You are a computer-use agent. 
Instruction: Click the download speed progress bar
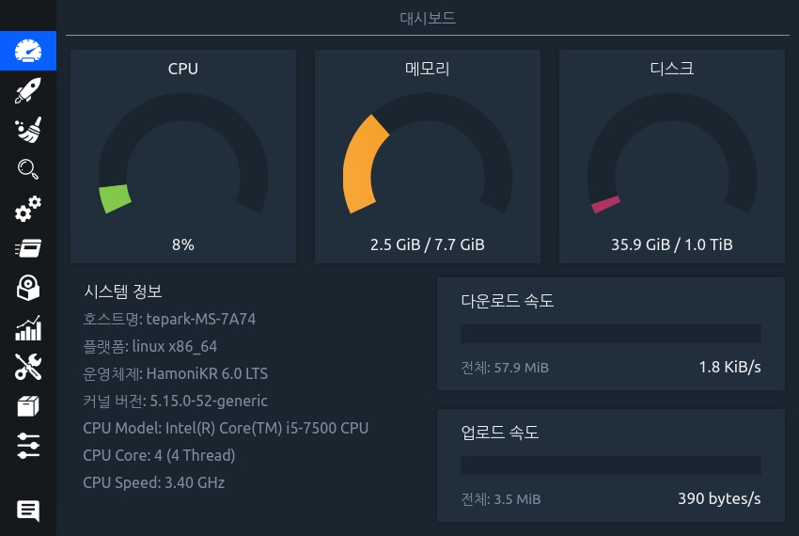pos(610,334)
